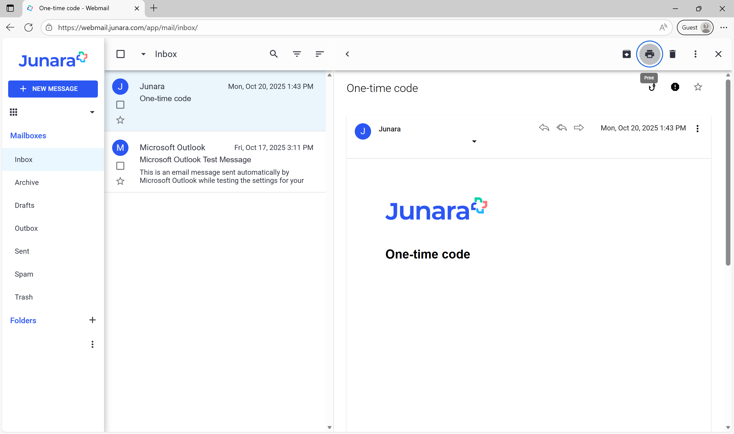This screenshot has height=434, width=734.
Task: Click message list scroll down arrow
Action: 329,428
